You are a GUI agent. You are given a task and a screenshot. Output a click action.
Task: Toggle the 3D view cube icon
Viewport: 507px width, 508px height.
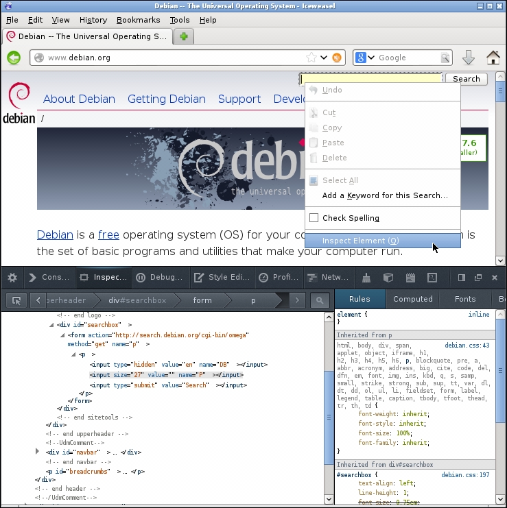[388, 278]
